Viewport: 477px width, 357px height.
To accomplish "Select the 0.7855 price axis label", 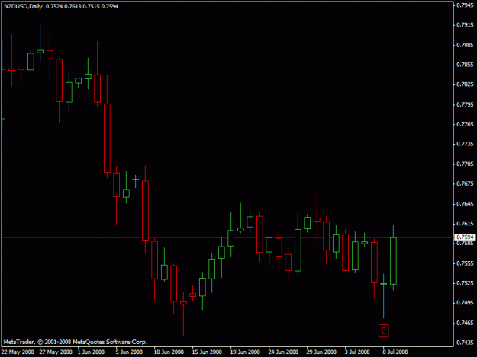I will coord(465,65).
